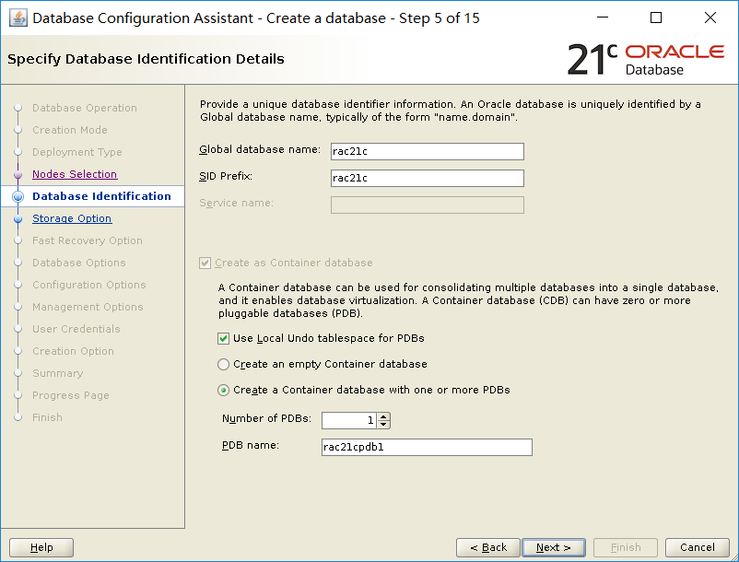Select Database Identification step in sidebar
This screenshot has width=739, height=562.
pyautogui.click(x=101, y=196)
